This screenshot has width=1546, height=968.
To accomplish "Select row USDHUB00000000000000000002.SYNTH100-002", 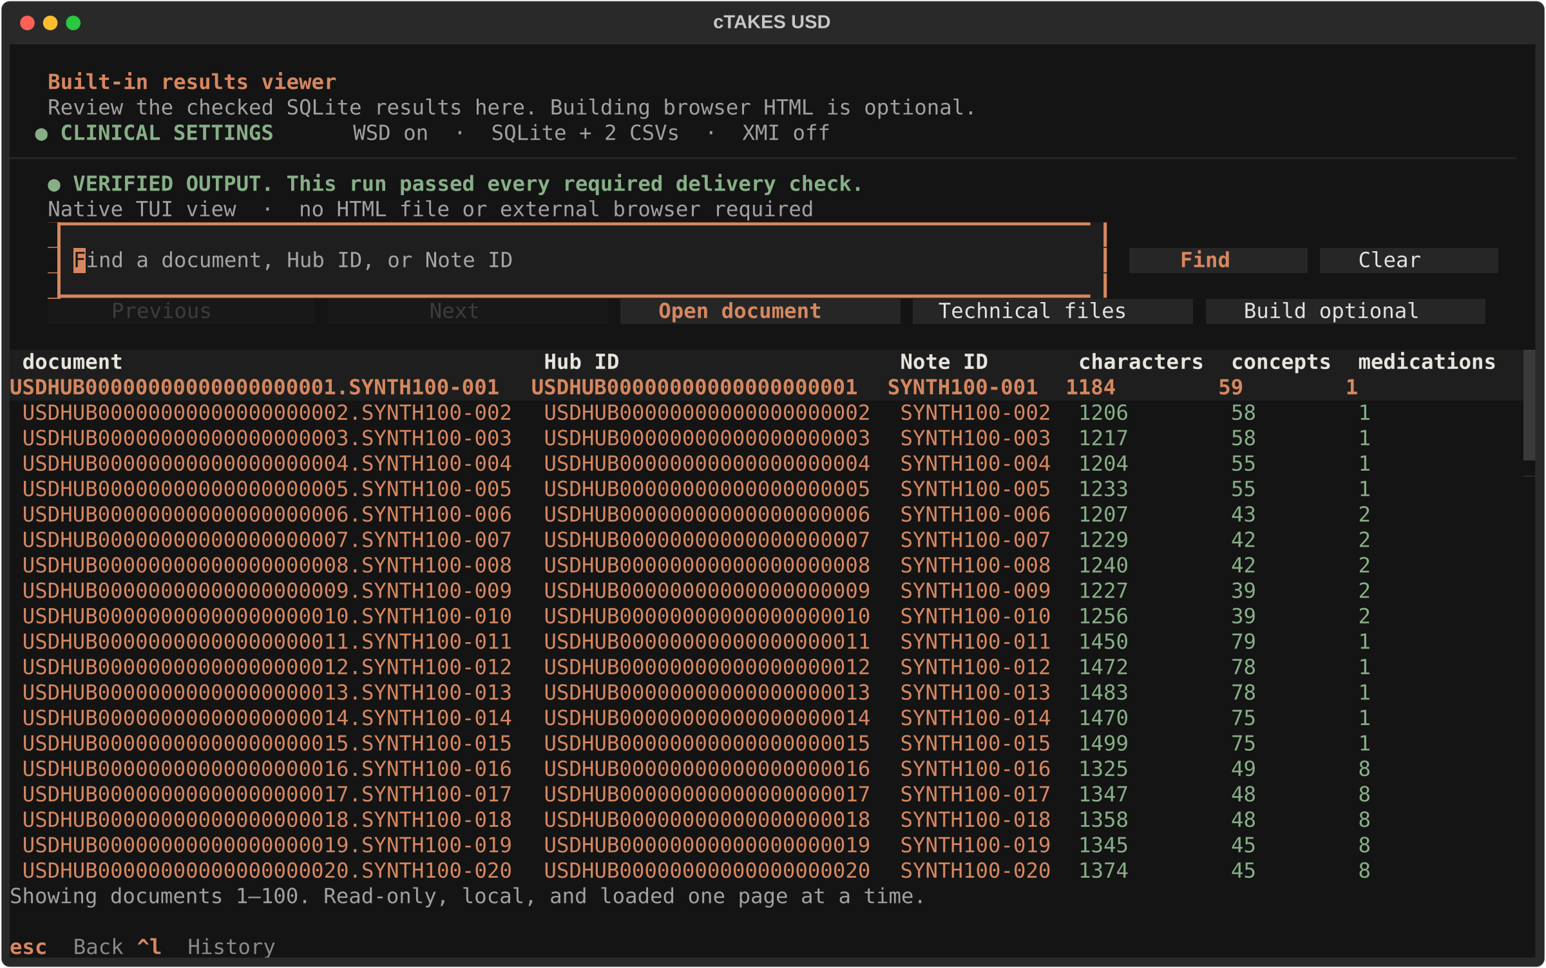I will [767, 413].
